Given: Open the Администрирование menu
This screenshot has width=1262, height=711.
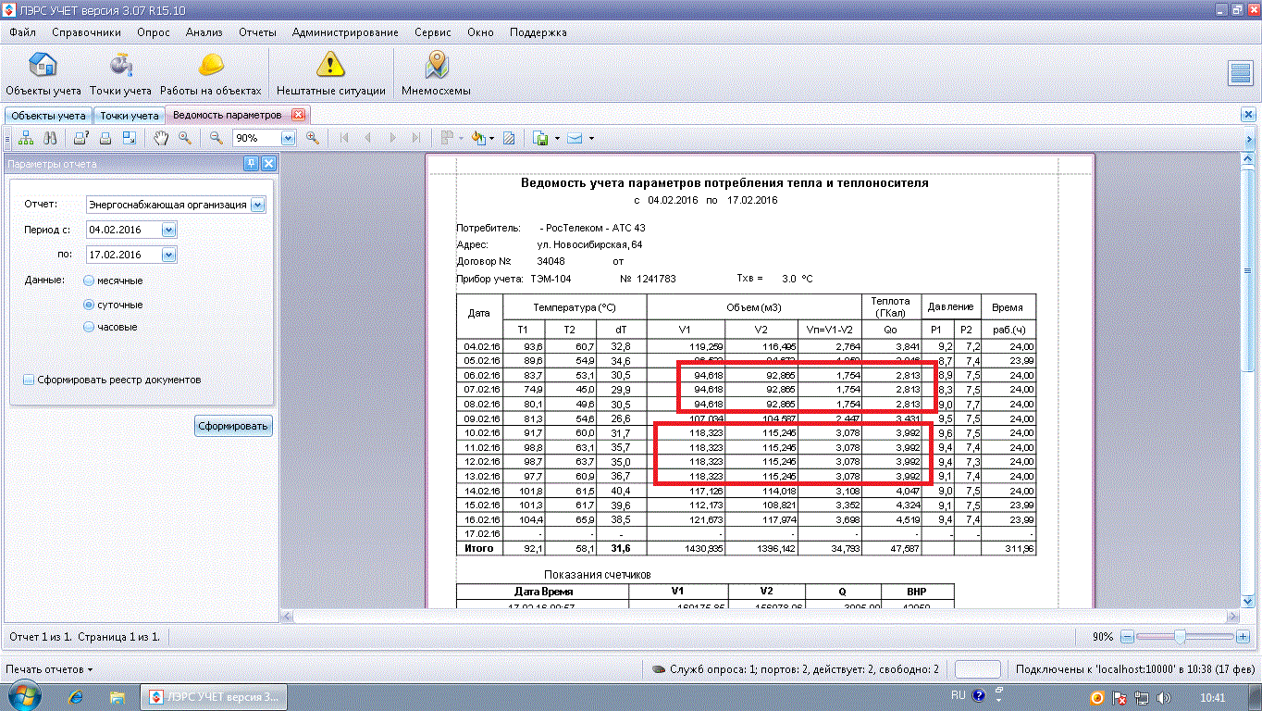Looking at the screenshot, I should click(x=345, y=32).
